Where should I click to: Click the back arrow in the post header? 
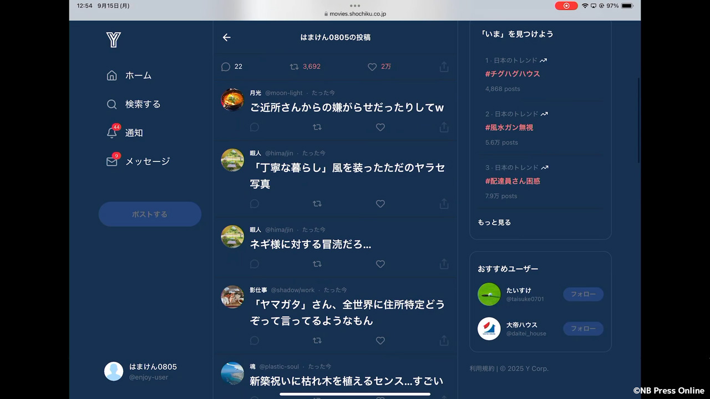226,38
